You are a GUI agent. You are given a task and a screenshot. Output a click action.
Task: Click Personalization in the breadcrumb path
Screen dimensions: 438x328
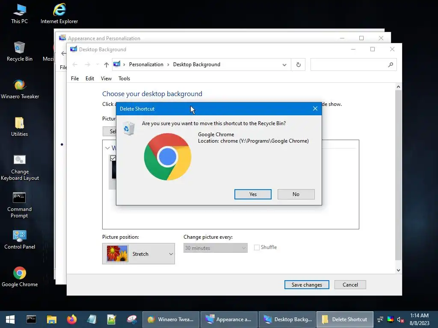146,64
